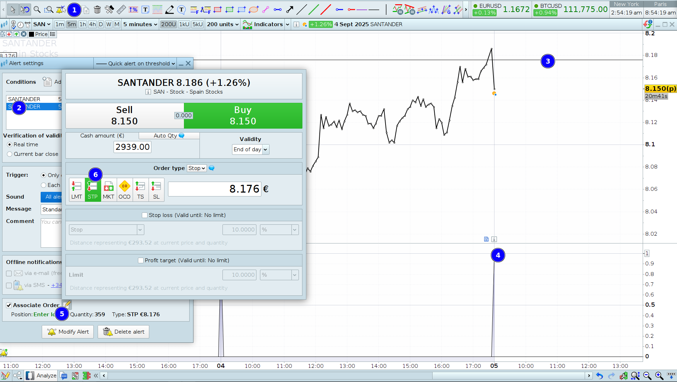677x382 pixels.
Task: Select Current bar close radio button
Action: (x=10, y=154)
